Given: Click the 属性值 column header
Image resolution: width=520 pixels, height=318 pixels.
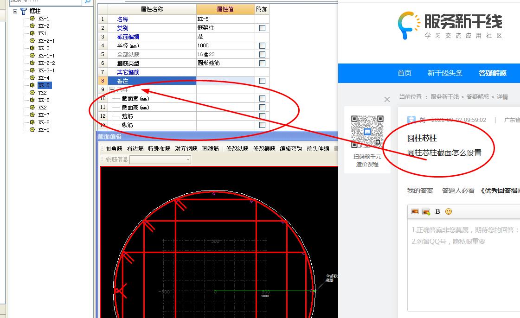Looking at the screenshot, I should click(225, 9).
